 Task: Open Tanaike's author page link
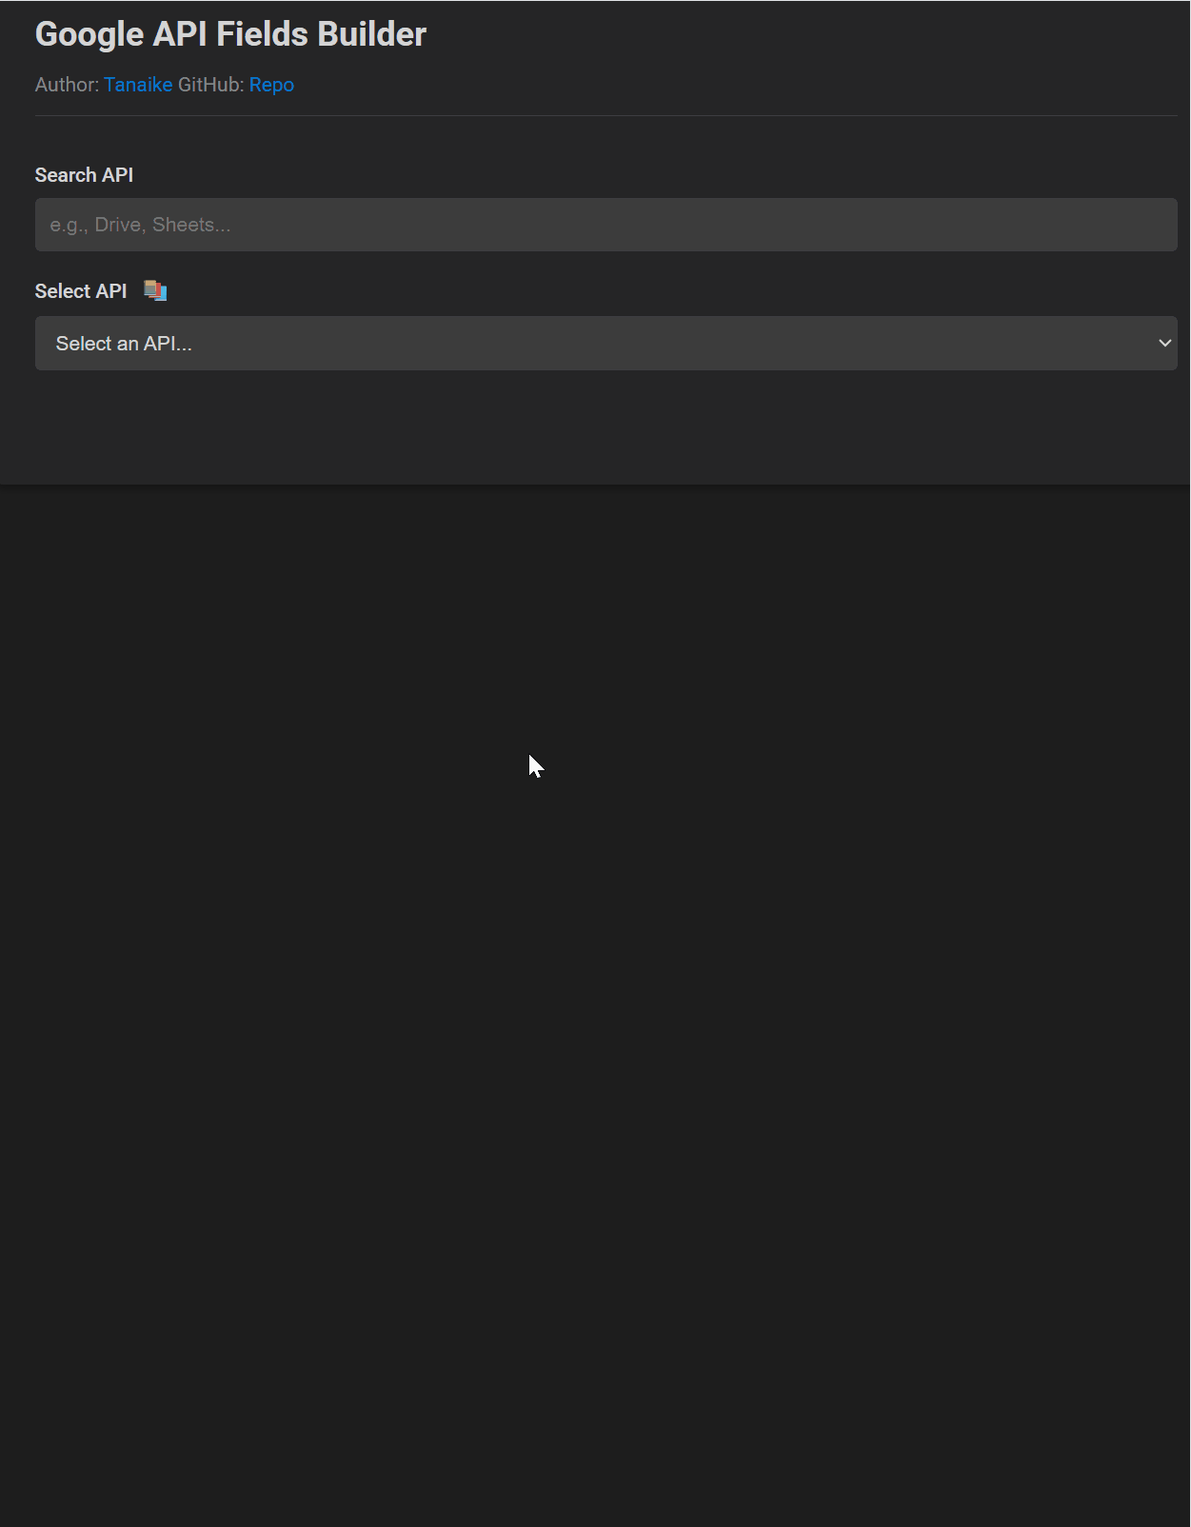click(x=138, y=85)
